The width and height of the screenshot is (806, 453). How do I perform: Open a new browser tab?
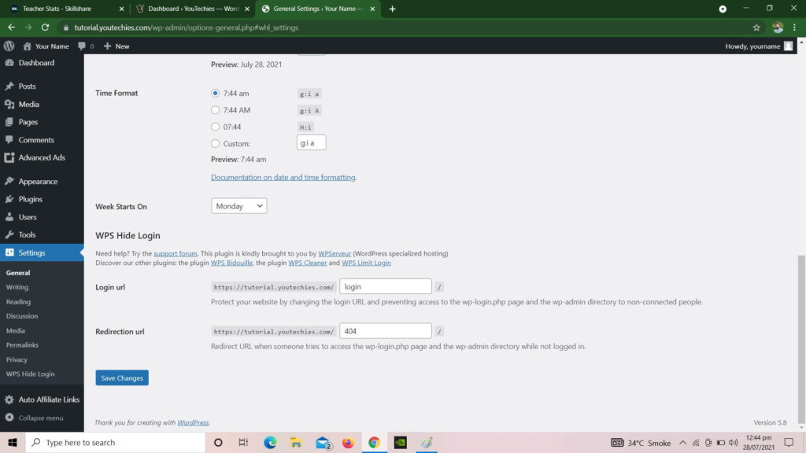(392, 9)
